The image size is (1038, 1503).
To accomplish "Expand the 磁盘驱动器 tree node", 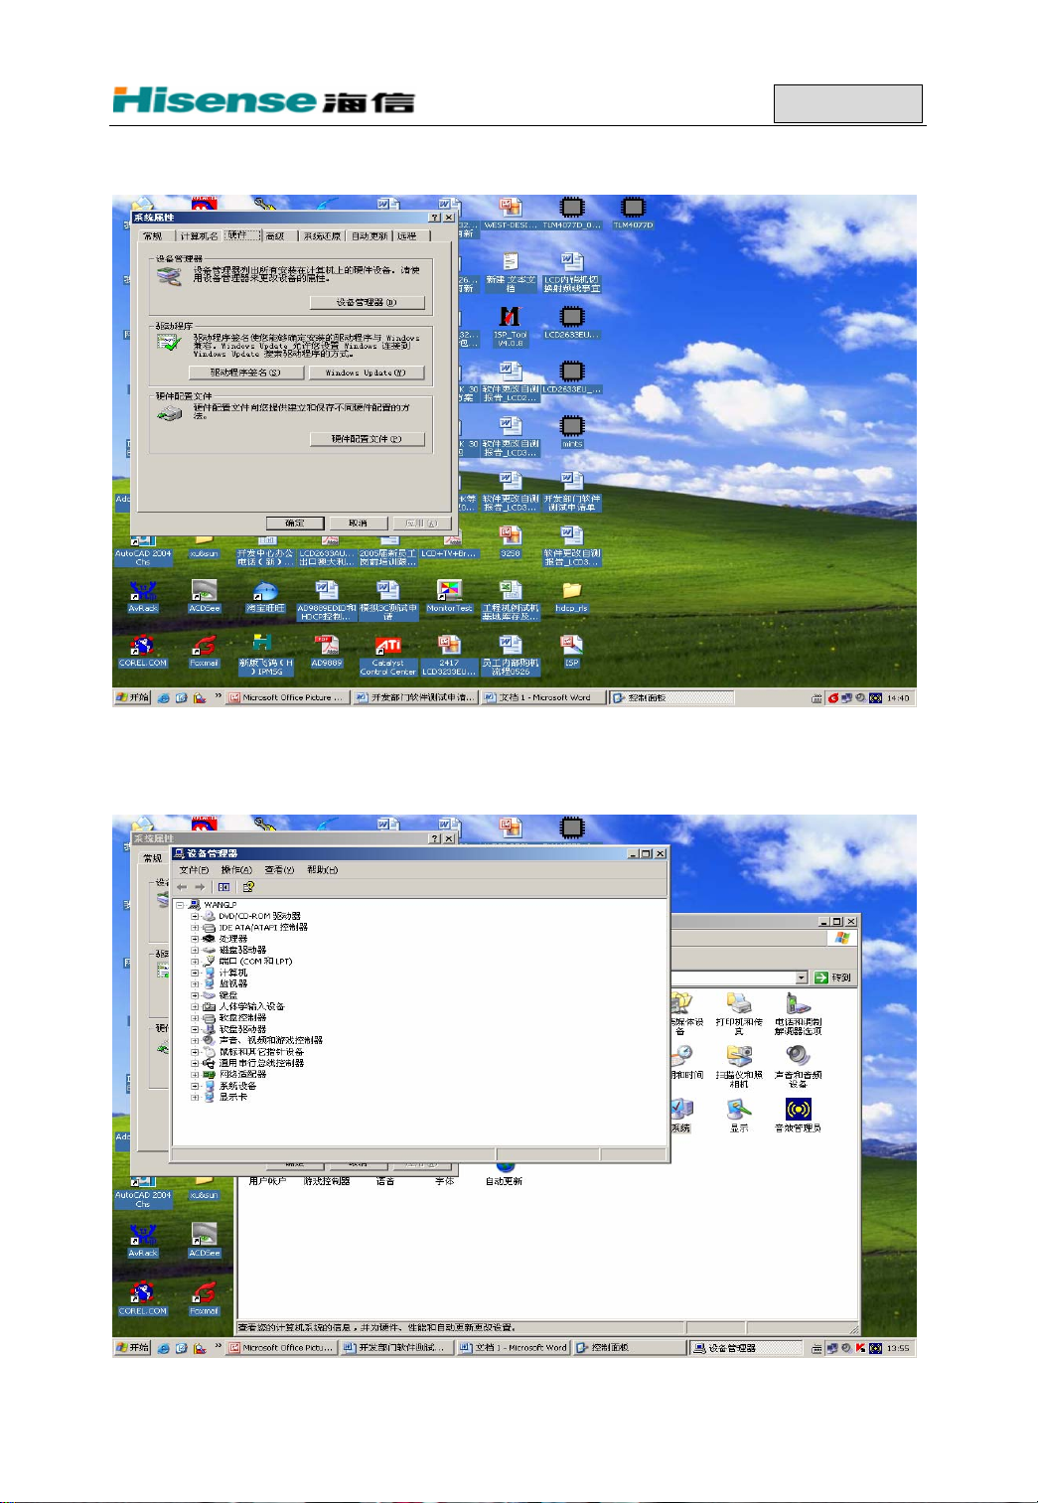I will point(195,950).
